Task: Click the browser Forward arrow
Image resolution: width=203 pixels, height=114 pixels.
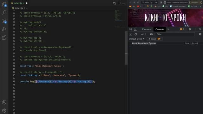Action: (134, 3)
